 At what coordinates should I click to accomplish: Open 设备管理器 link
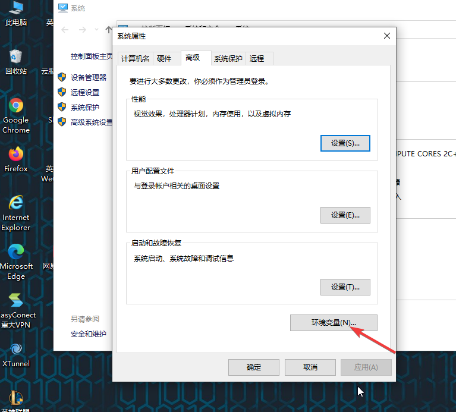[x=89, y=77]
